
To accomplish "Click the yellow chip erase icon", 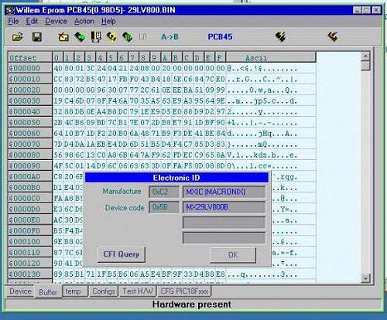I will pos(111,37).
